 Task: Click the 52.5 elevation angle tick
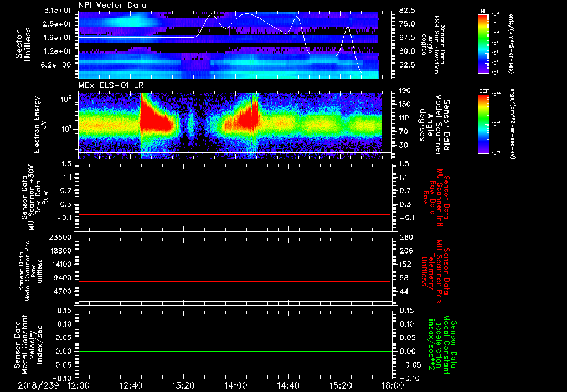(x=407, y=65)
